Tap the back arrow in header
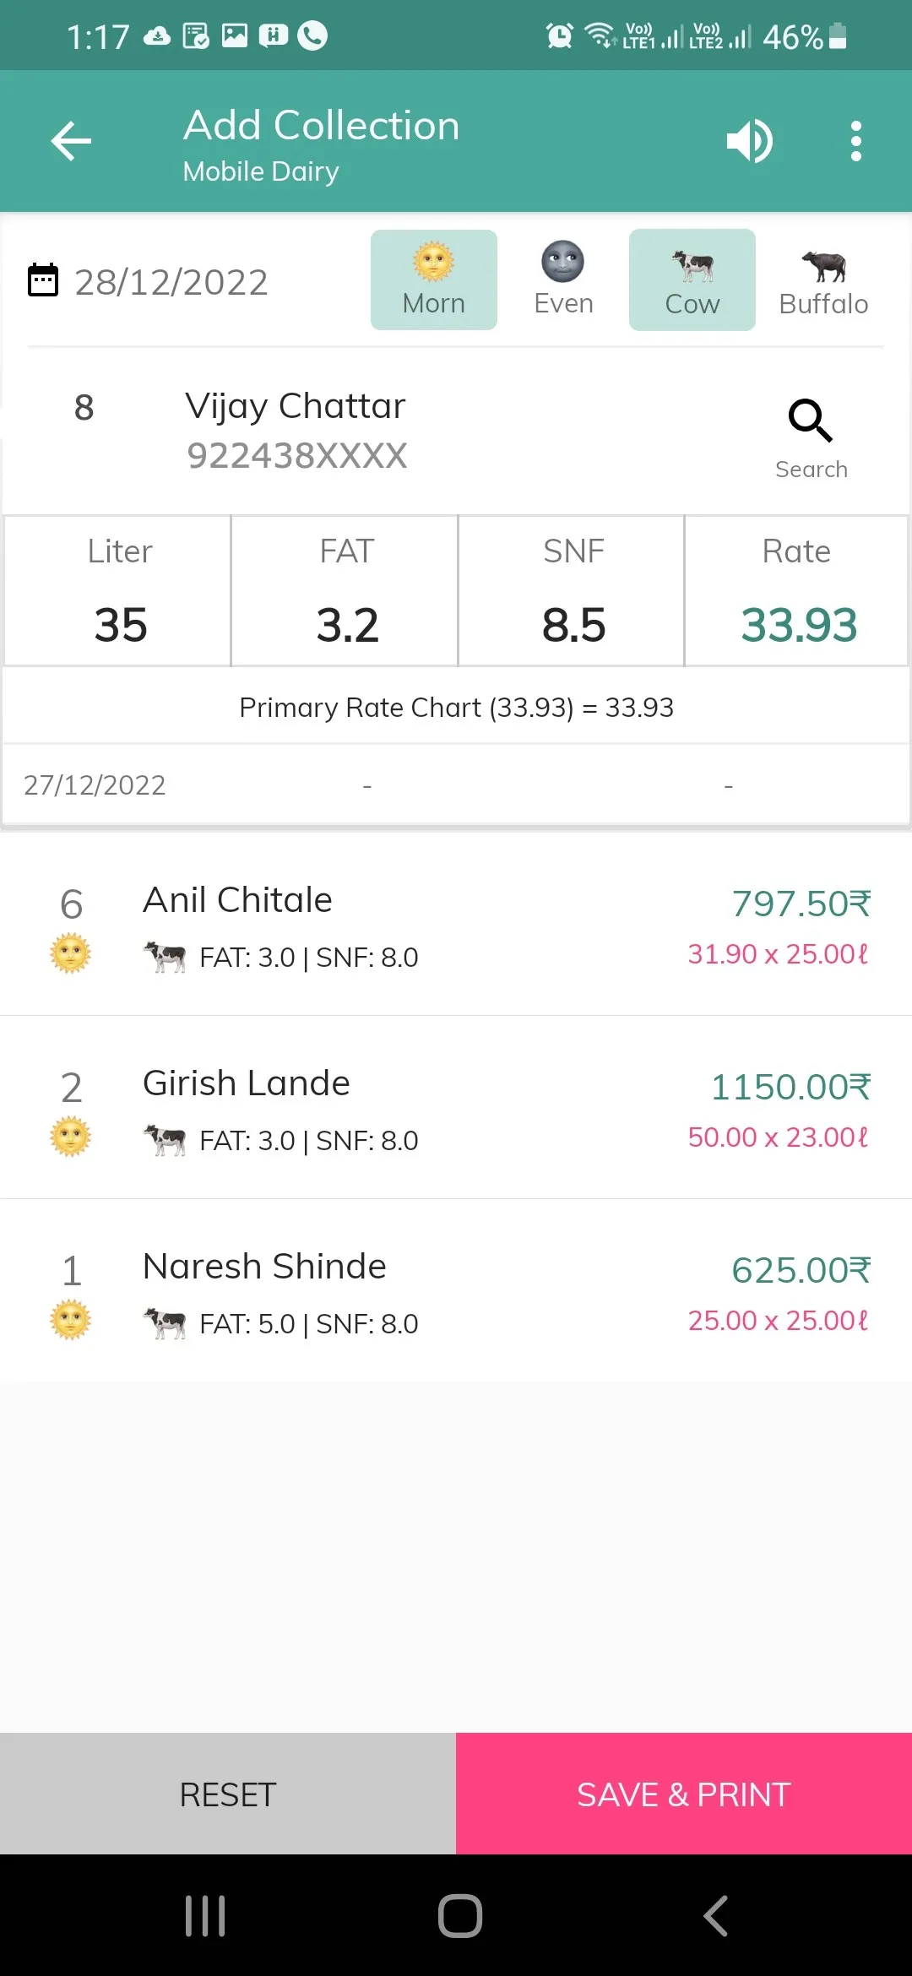This screenshot has height=1976, width=912. click(x=71, y=141)
